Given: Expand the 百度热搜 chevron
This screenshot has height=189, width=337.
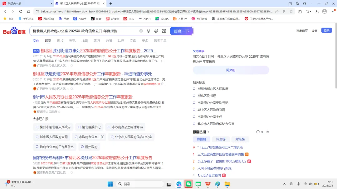Looking at the screenshot, I should [208, 132].
